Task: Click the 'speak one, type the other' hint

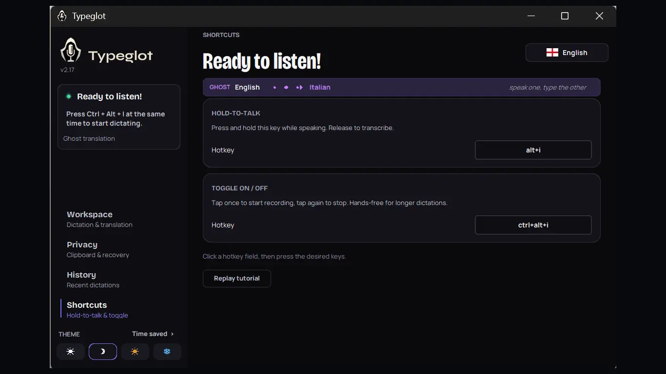Action: pos(548,88)
